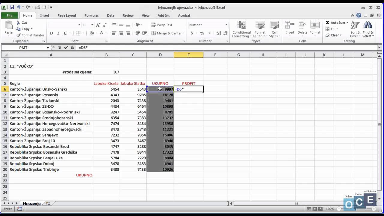Toggle Middle Align
Viewport: 384px width, 216px height.
tap(121, 25)
